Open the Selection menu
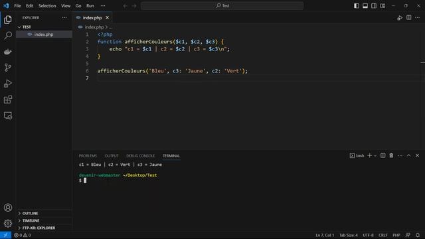 coord(47,6)
